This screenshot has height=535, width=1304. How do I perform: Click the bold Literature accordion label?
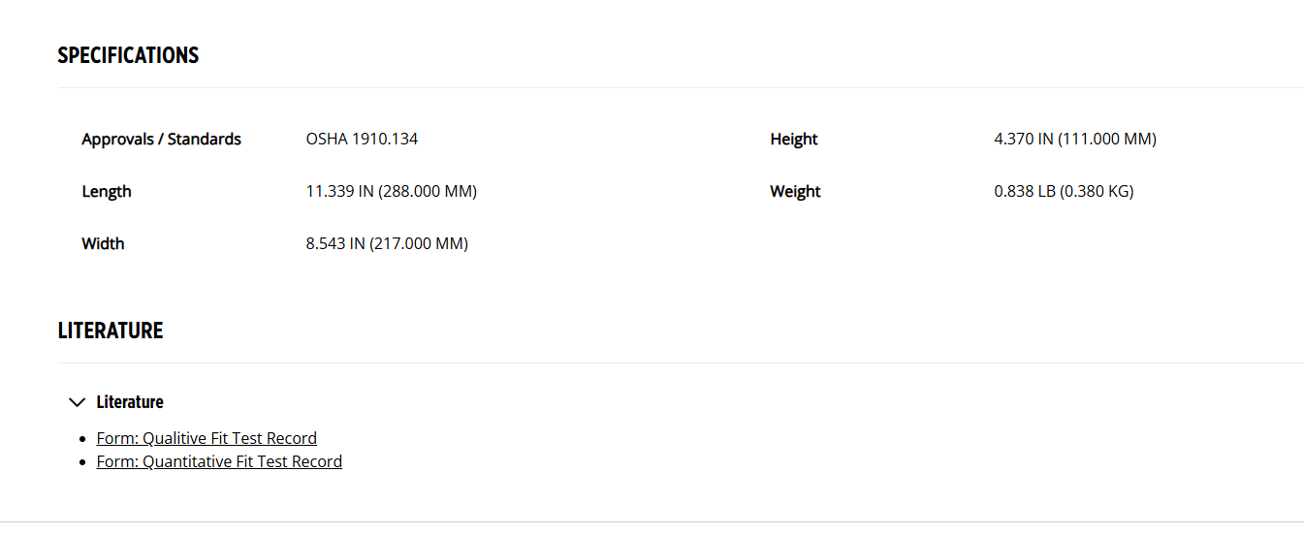[x=130, y=402]
